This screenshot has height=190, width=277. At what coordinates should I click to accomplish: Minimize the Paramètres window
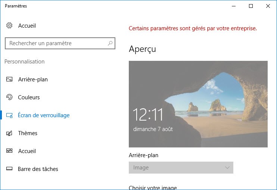click(x=234, y=6)
